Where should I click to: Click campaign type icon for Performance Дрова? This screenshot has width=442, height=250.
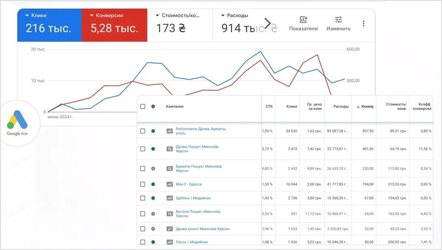tap(170, 131)
